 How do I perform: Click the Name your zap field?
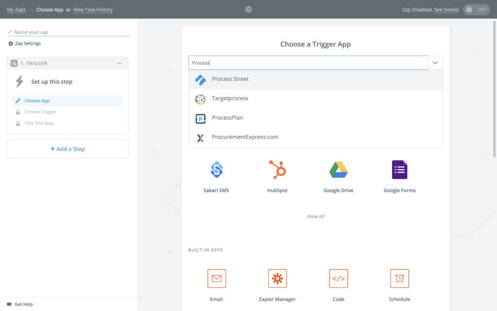point(69,32)
